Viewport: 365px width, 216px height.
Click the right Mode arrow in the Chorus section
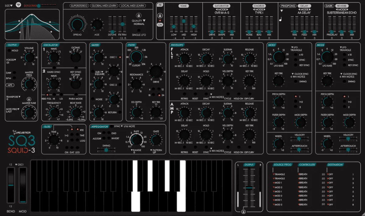click(x=264, y=9)
